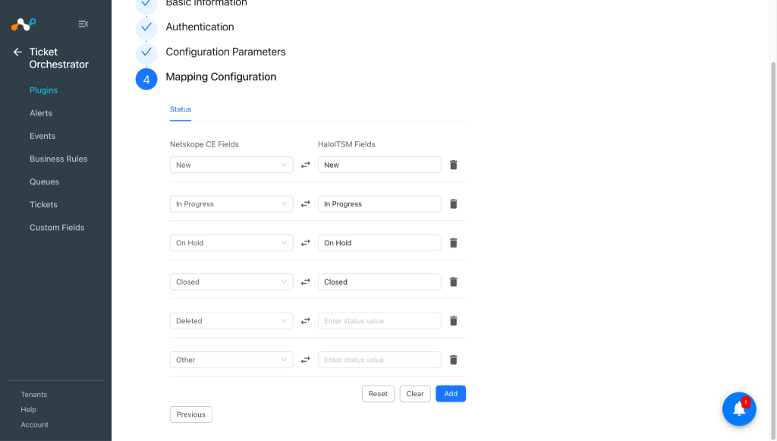Open the notification bell
The image size is (777, 441).
pos(739,409)
